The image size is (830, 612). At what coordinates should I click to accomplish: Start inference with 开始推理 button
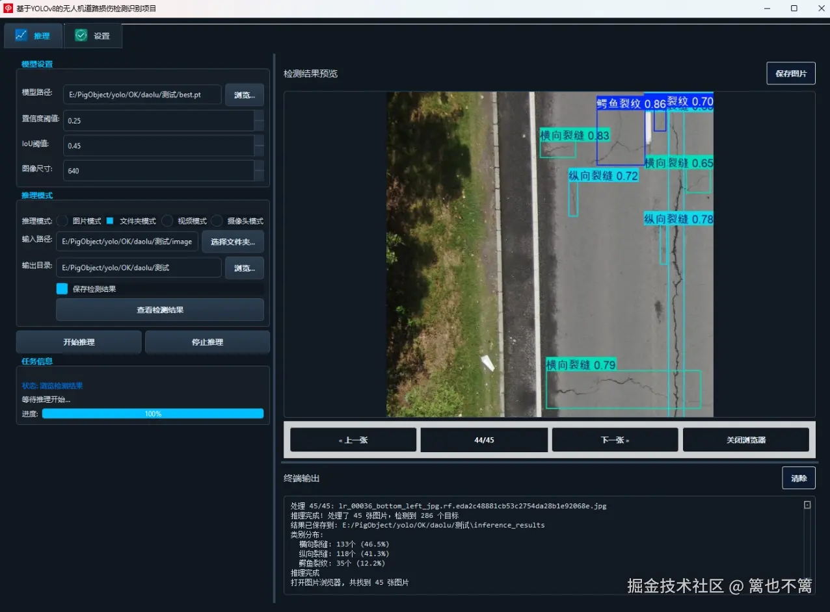click(79, 342)
